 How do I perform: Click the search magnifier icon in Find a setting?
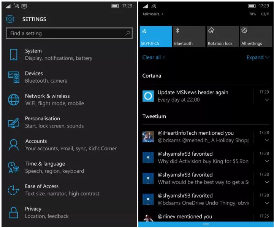(x=128, y=33)
